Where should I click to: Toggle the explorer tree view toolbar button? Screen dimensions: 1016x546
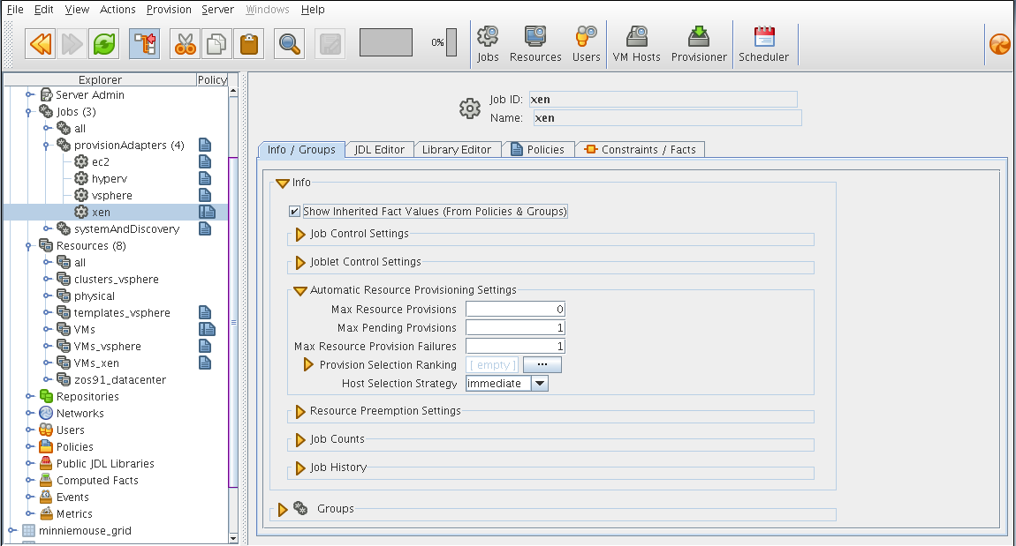(x=145, y=44)
